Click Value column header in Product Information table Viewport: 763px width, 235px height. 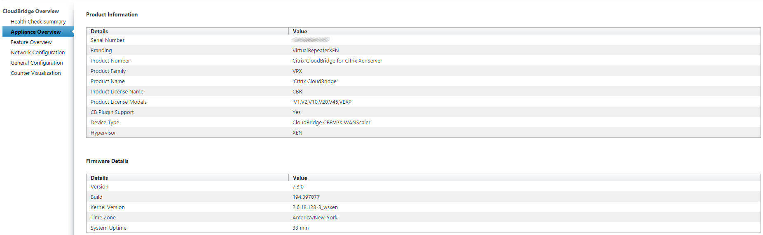click(x=300, y=31)
